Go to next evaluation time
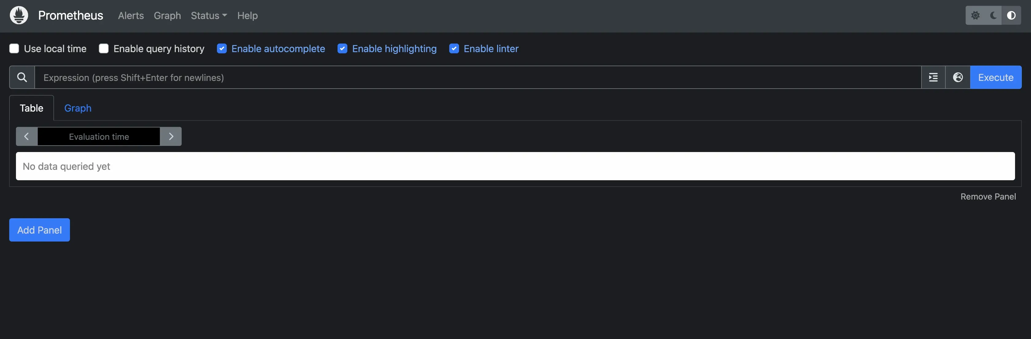This screenshot has width=1031, height=339. (x=171, y=136)
